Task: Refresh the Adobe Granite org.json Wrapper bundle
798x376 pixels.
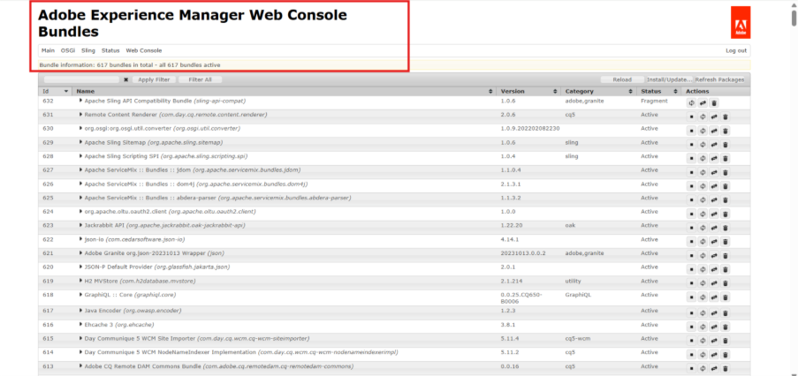Action: click(703, 256)
